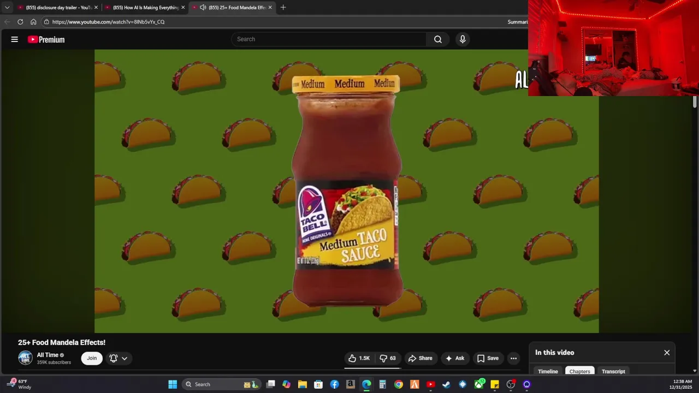Launch Copilot from the taskbar

pos(287,384)
